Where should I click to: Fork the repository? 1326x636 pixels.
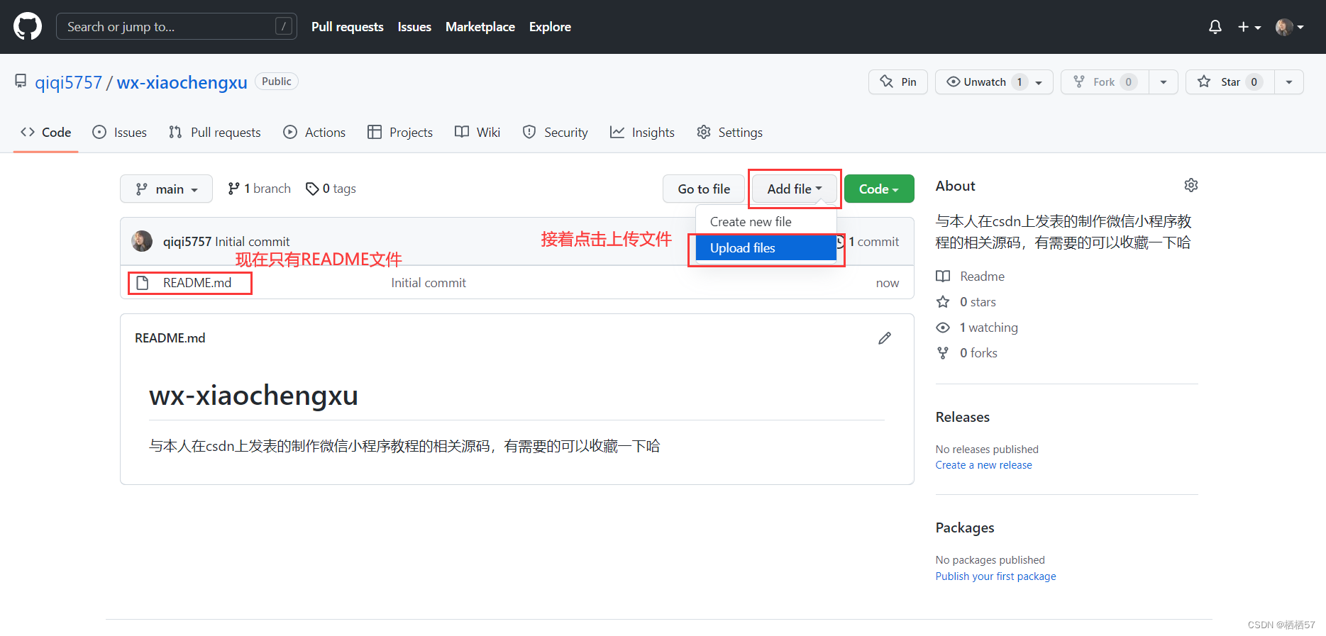pos(1105,82)
